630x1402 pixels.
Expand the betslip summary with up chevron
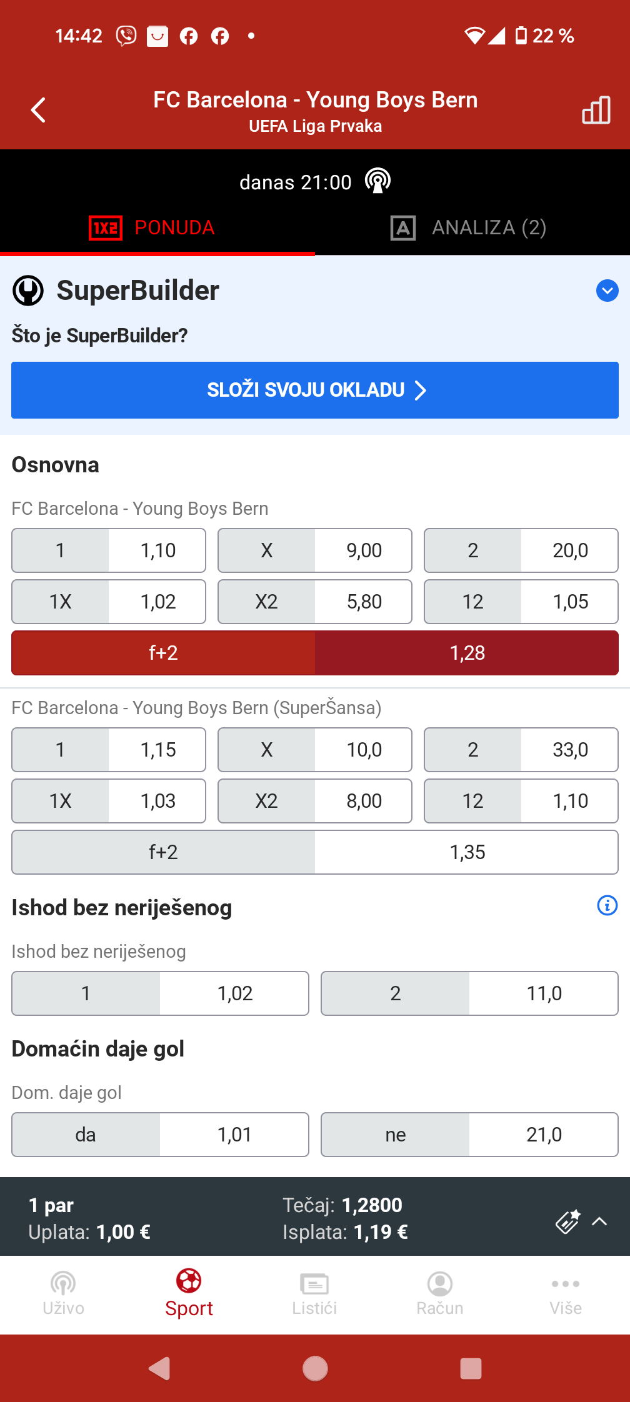(599, 1221)
